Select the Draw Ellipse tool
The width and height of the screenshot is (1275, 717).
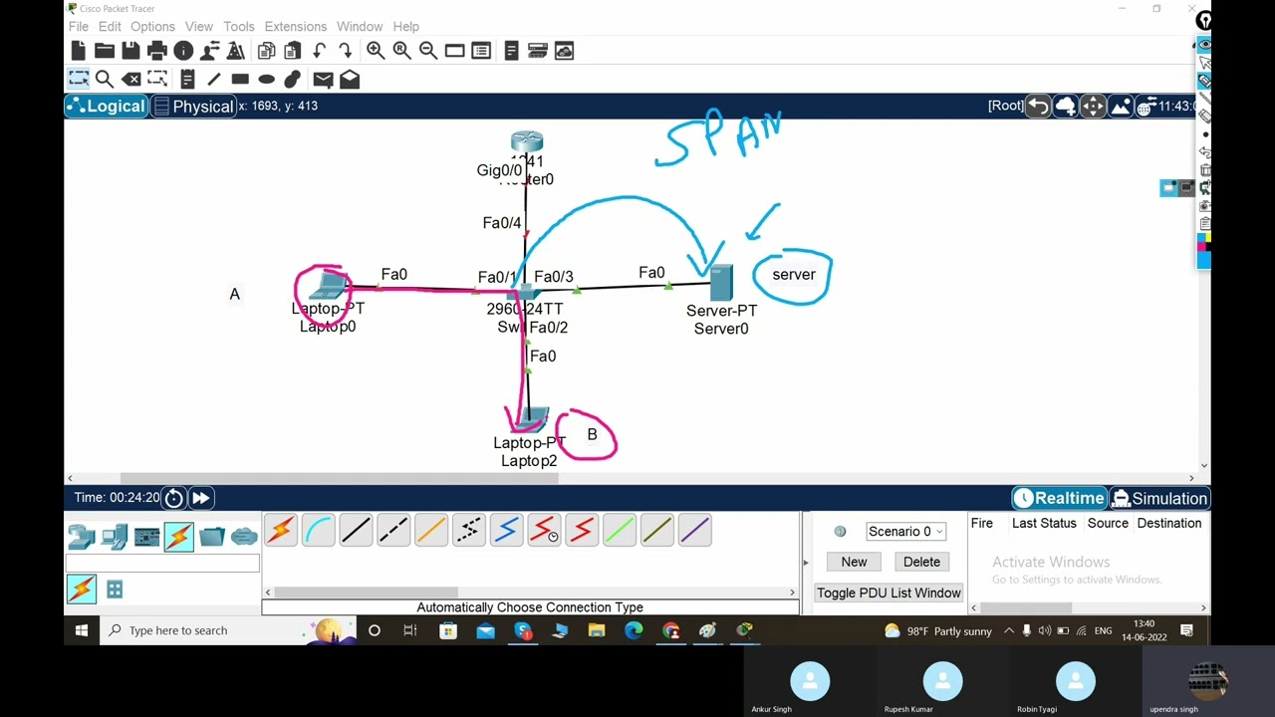[266, 80]
